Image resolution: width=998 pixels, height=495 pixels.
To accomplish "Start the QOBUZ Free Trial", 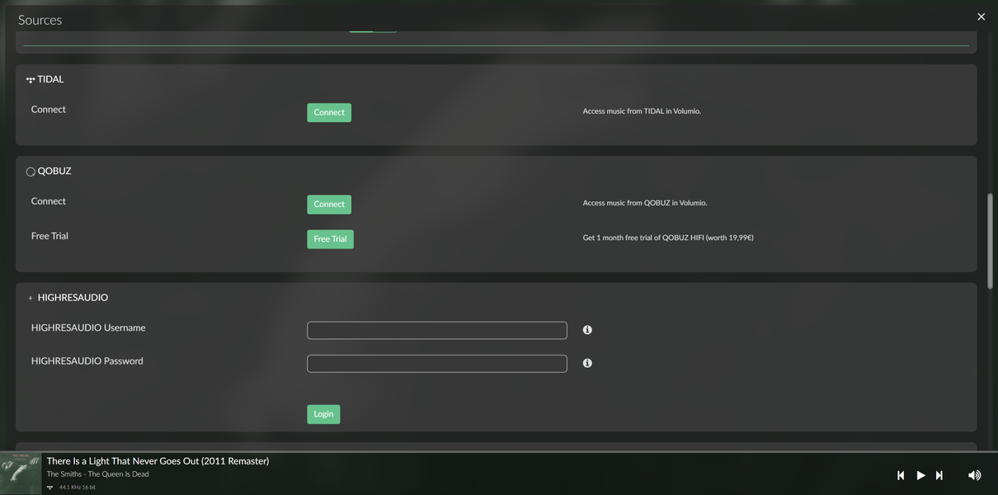I will pyautogui.click(x=330, y=238).
